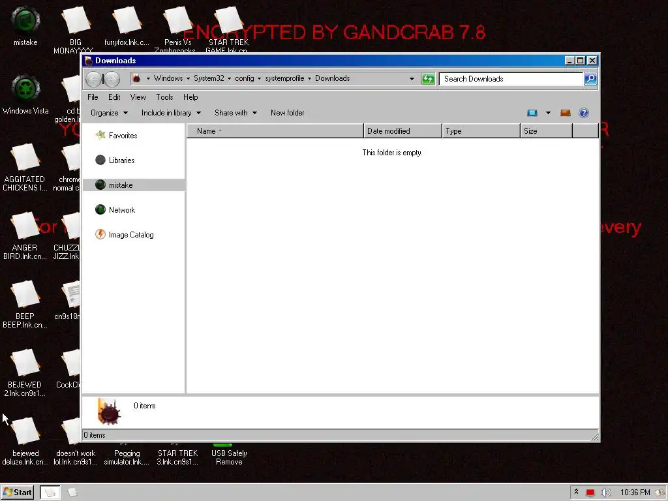This screenshot has height=501, width=668.
Task: Change view using the view mode icon
Action: point(532,113)
